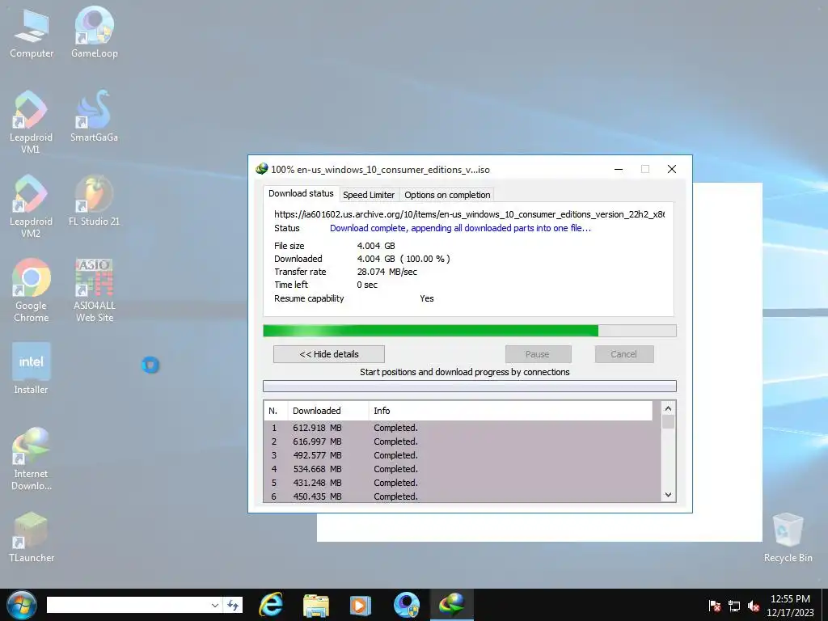The height and width of the screenshot is (621, 828).
Task: Open the GameLoop desktop shortcut
Action: (94, 33)
